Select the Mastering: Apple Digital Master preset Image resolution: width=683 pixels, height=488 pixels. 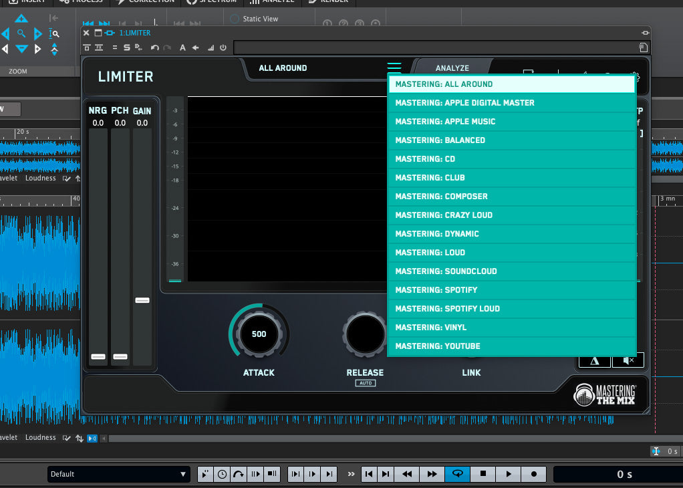[x=512, y=103]
